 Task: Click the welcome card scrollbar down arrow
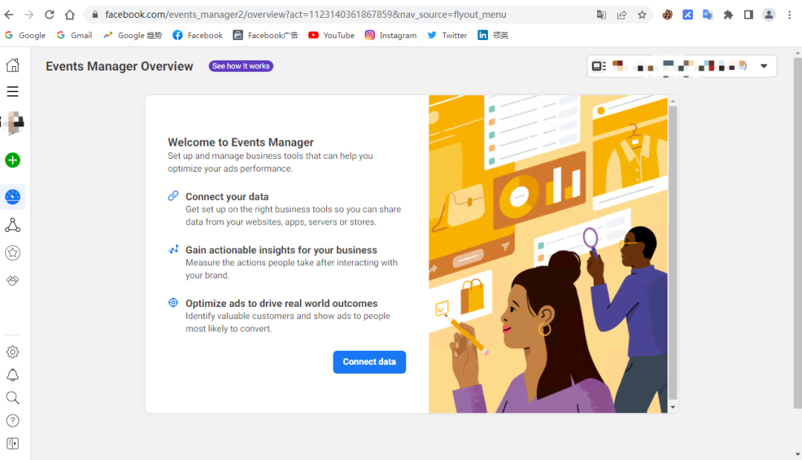pyautogui.click(x=673, y=407)
